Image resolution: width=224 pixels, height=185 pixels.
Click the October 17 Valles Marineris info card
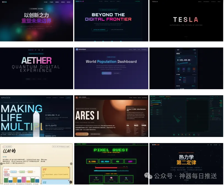coord(136,113)
